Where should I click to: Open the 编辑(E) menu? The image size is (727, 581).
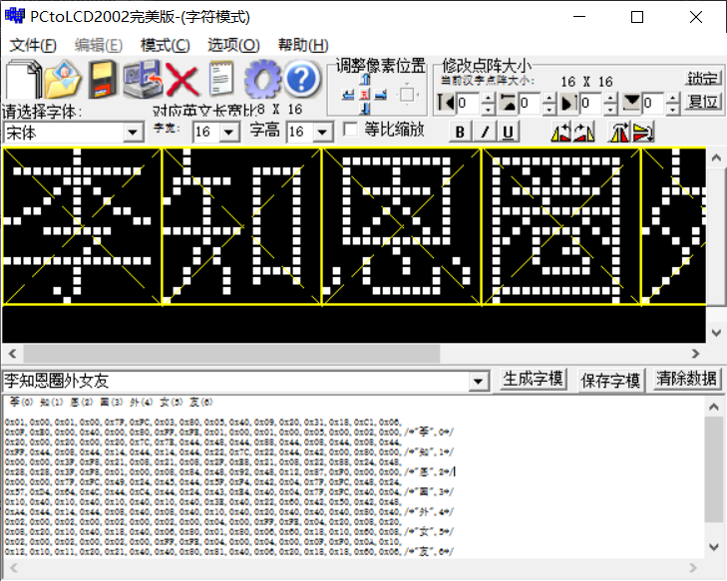pos(99,45)
